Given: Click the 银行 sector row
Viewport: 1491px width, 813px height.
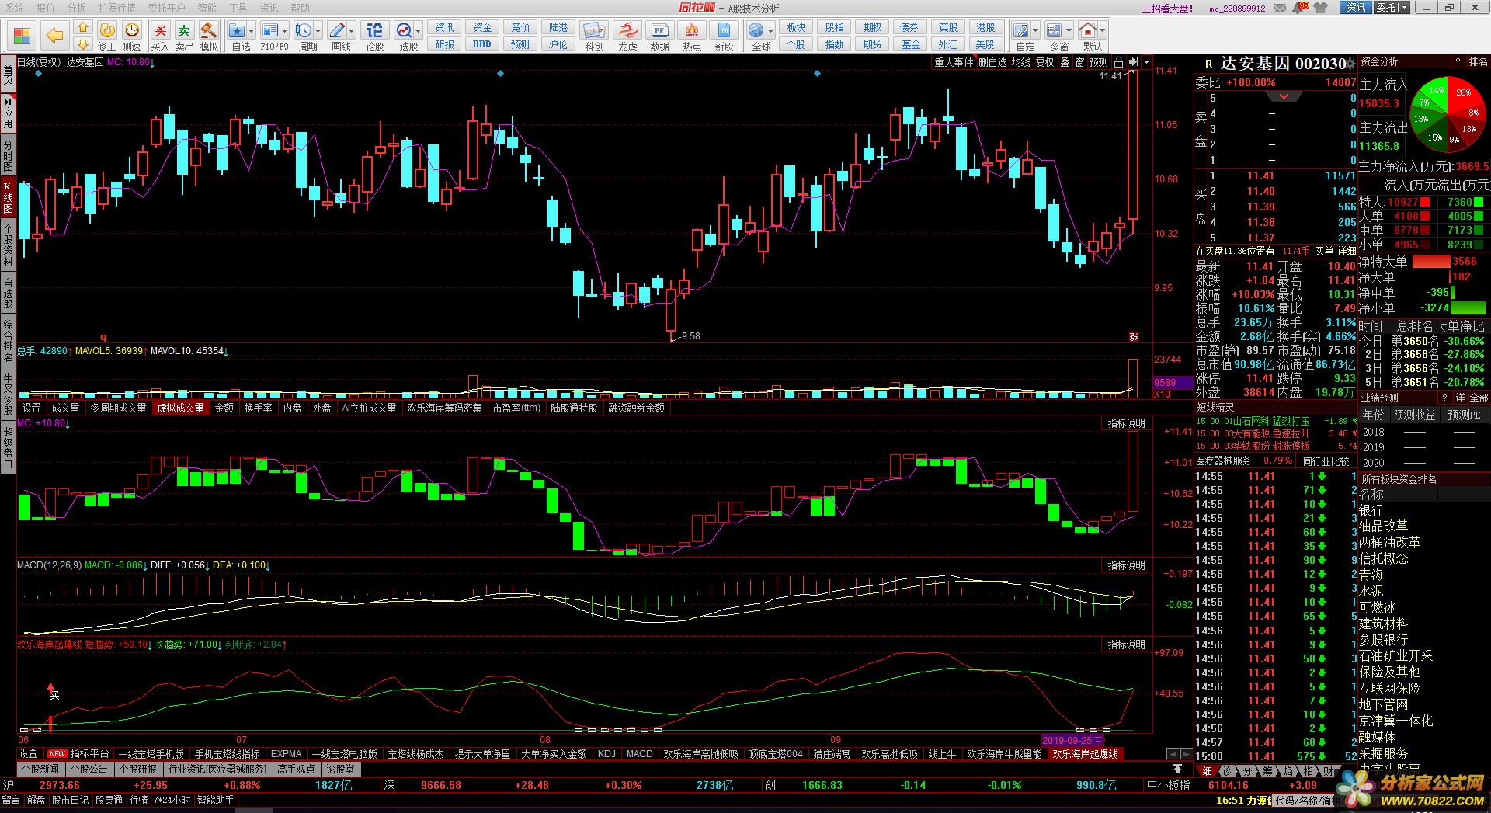Looking at the screenshot, I should coord(1424,509).
